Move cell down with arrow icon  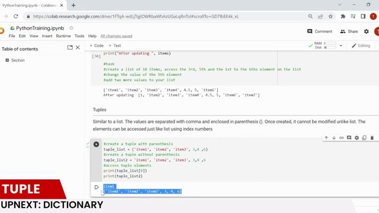pyautogui.click(x=334, y=138)
